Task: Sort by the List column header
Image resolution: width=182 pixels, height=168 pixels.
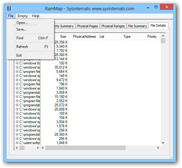Action: [x=110, y=37]
